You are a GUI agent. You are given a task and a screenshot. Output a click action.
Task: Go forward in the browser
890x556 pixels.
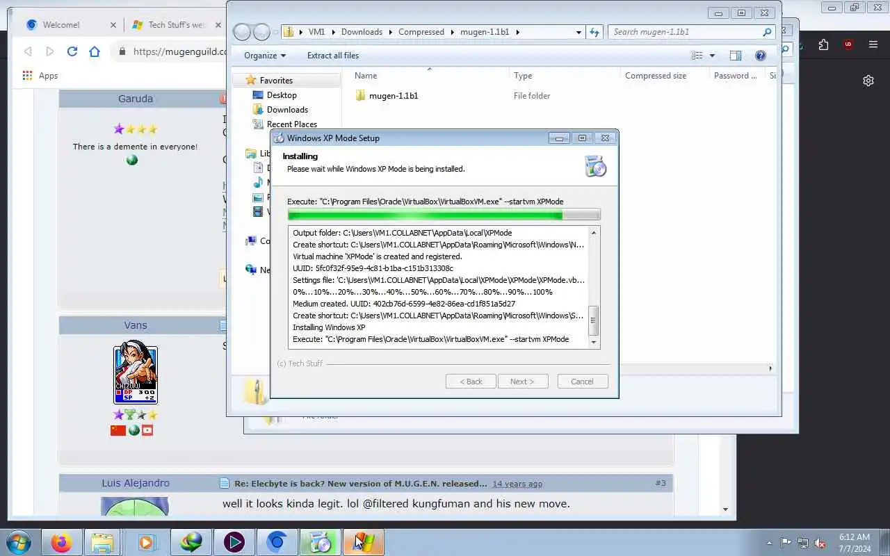click(50, 51)
